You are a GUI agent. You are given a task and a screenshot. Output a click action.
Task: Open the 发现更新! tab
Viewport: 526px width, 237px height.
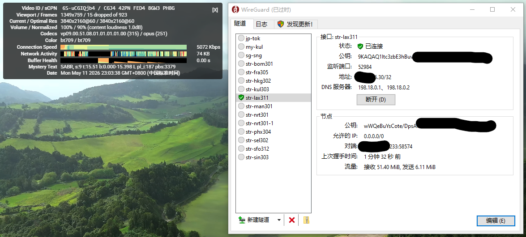point(296,24)
